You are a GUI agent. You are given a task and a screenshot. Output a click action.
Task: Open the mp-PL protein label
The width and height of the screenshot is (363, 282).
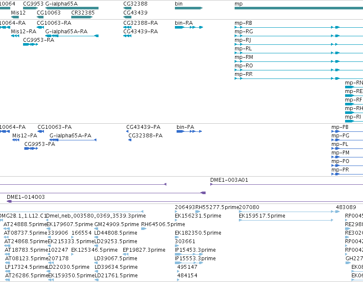point(340,144)
